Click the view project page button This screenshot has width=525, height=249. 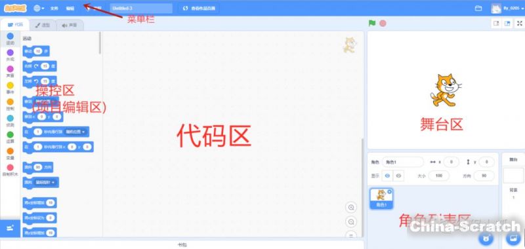coord(199,9)
